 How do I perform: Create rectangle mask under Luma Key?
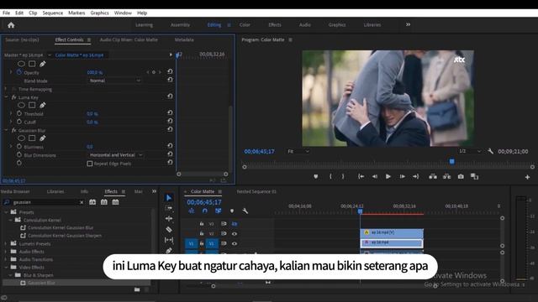click(32, 105)
